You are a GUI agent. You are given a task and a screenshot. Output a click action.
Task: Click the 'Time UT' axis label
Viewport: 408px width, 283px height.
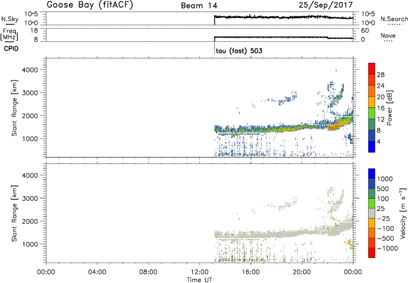[199, 280]
